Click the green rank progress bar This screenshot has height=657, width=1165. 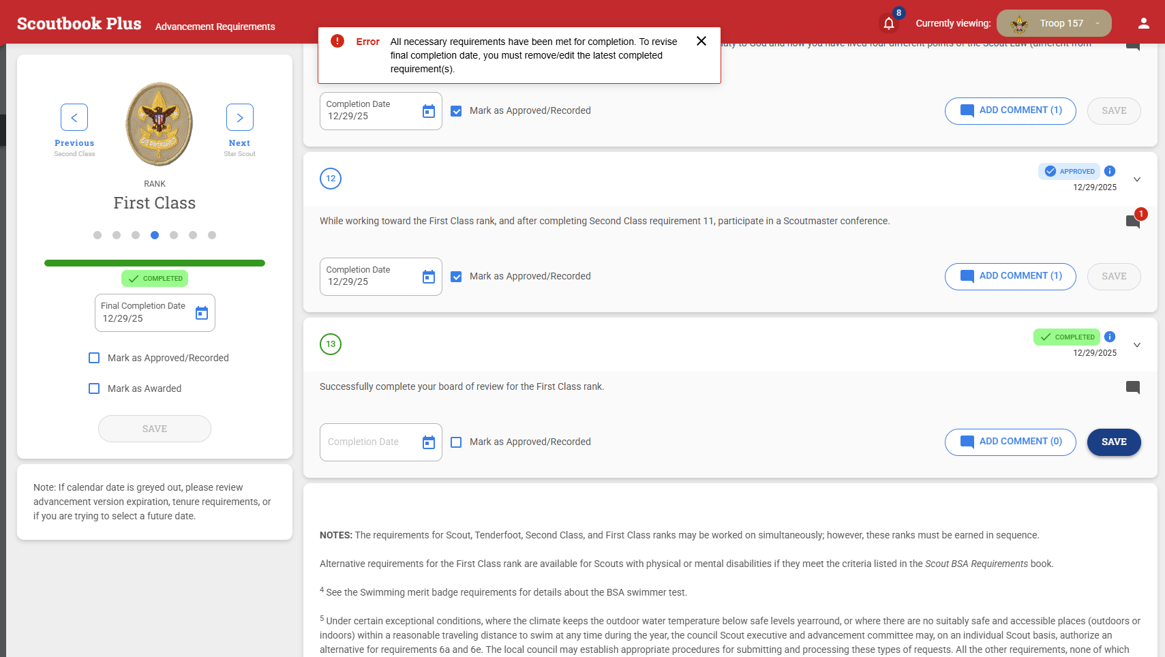point(155,263)
